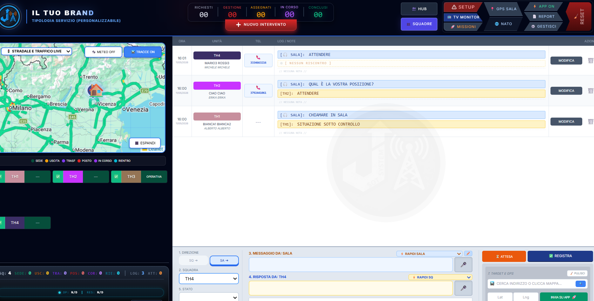The height and width of the screenshot is (301, 594).
Task: Go back to HUB
Action: tap(419, 9)
